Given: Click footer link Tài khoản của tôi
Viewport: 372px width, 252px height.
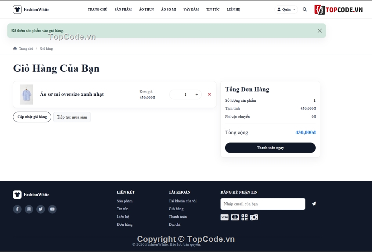Looking at the screenshot, I should [x=182, y=201].
